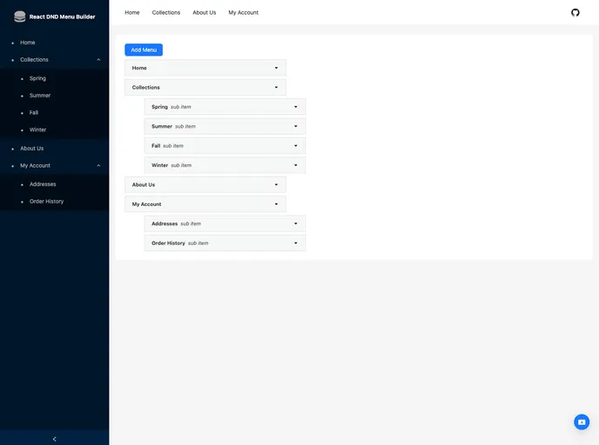Click the Summer label in builder list
The width and height of the screenshot is (599, 445).
pos(162,126)
